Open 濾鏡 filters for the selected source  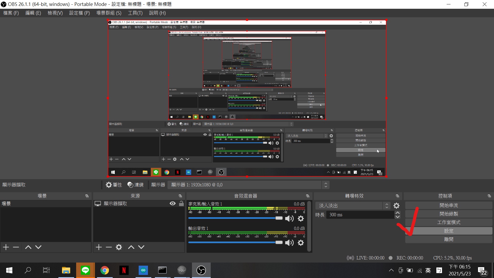(x=135, y=185)
